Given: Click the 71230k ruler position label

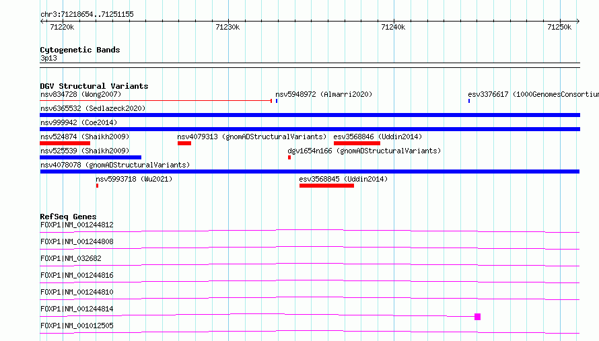Looking at the screenshot, I should pos(227,27).
